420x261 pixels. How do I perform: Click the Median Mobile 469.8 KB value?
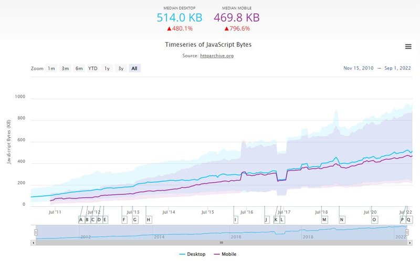[237, 18]
